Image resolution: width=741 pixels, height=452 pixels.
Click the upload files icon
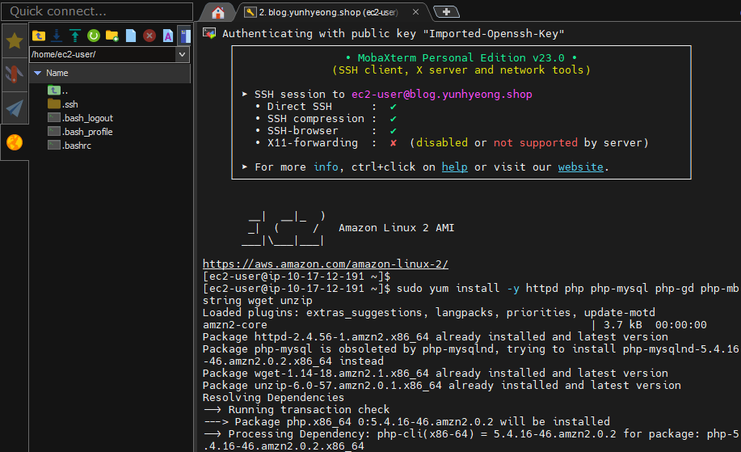[75, 36]
